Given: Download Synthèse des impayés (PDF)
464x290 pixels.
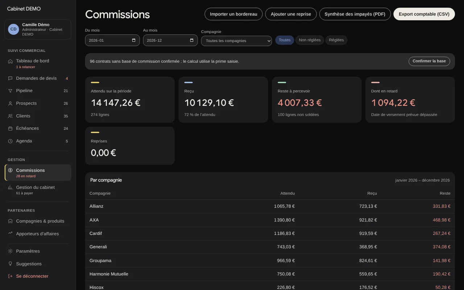Looking at the screenshot, I should (355, 14).
